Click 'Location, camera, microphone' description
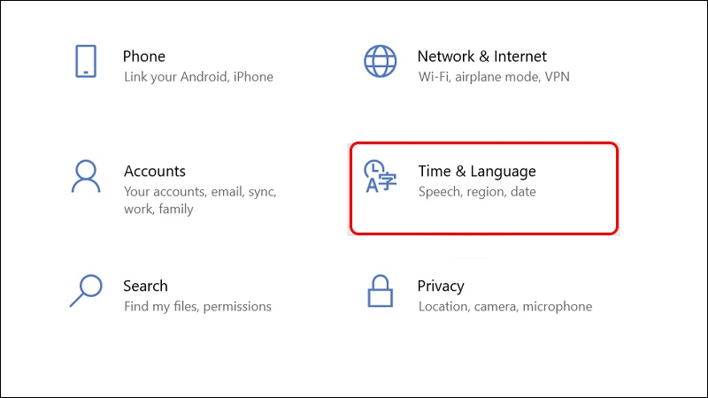This screenshot has height=398, width=708. 505,307
